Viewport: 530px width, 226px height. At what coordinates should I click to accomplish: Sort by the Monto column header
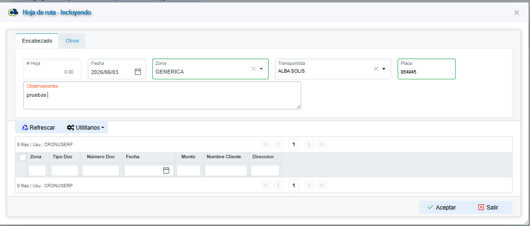188,157
